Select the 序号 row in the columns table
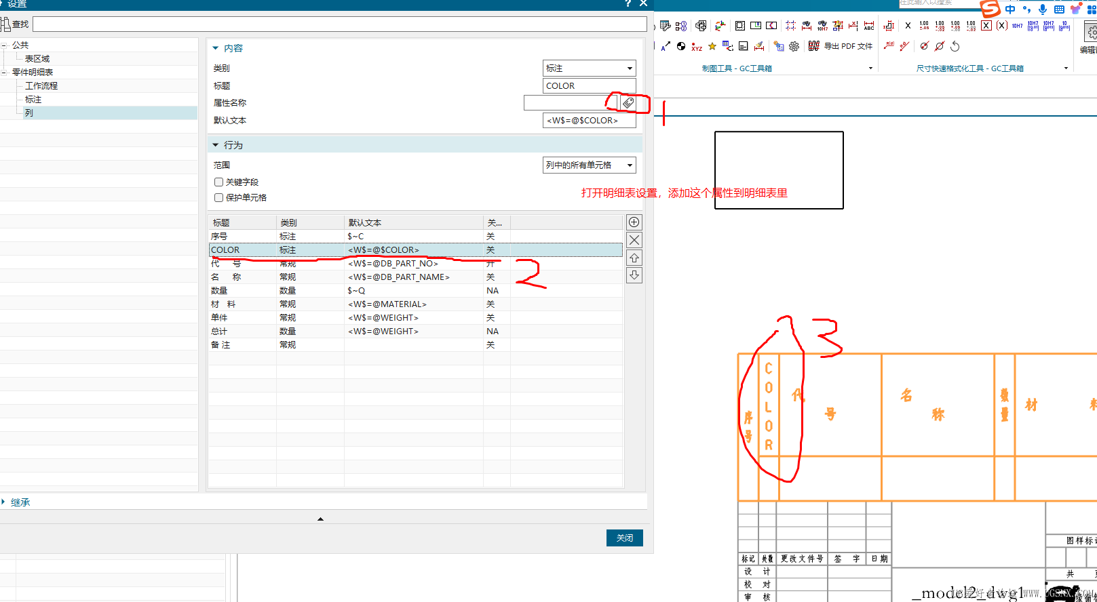 [x=415, y=237]
